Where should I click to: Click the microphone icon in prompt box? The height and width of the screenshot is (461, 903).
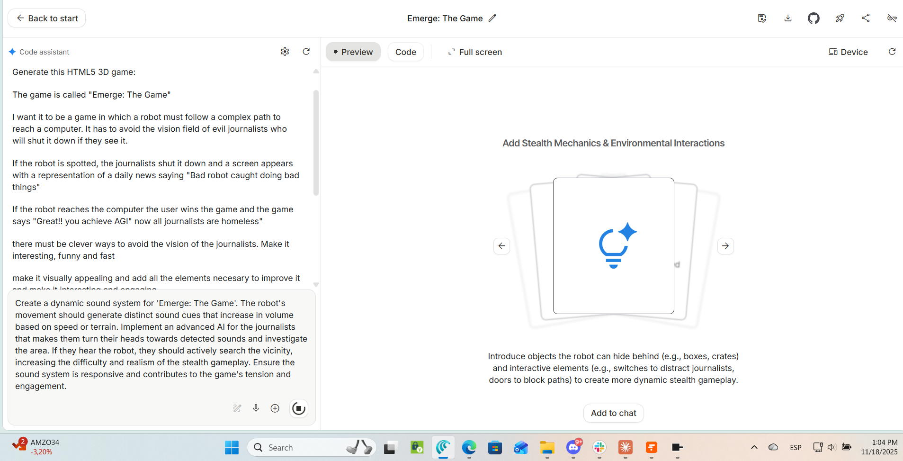click(256, 408)
